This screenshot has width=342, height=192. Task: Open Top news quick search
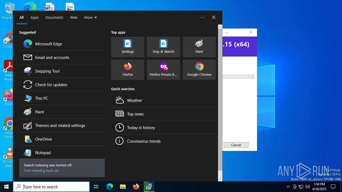[x=164, y=114]
